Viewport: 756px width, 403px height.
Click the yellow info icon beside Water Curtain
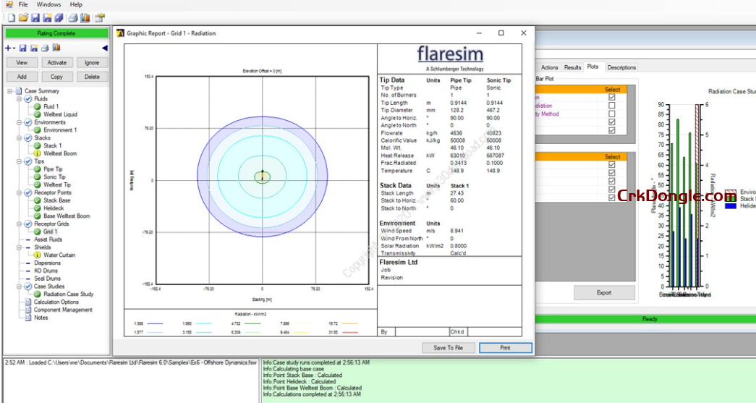[38, 255]
